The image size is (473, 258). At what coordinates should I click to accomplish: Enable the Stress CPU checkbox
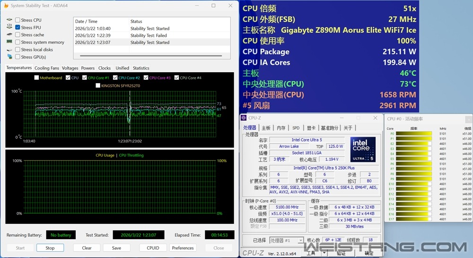(x=18, y=20)
